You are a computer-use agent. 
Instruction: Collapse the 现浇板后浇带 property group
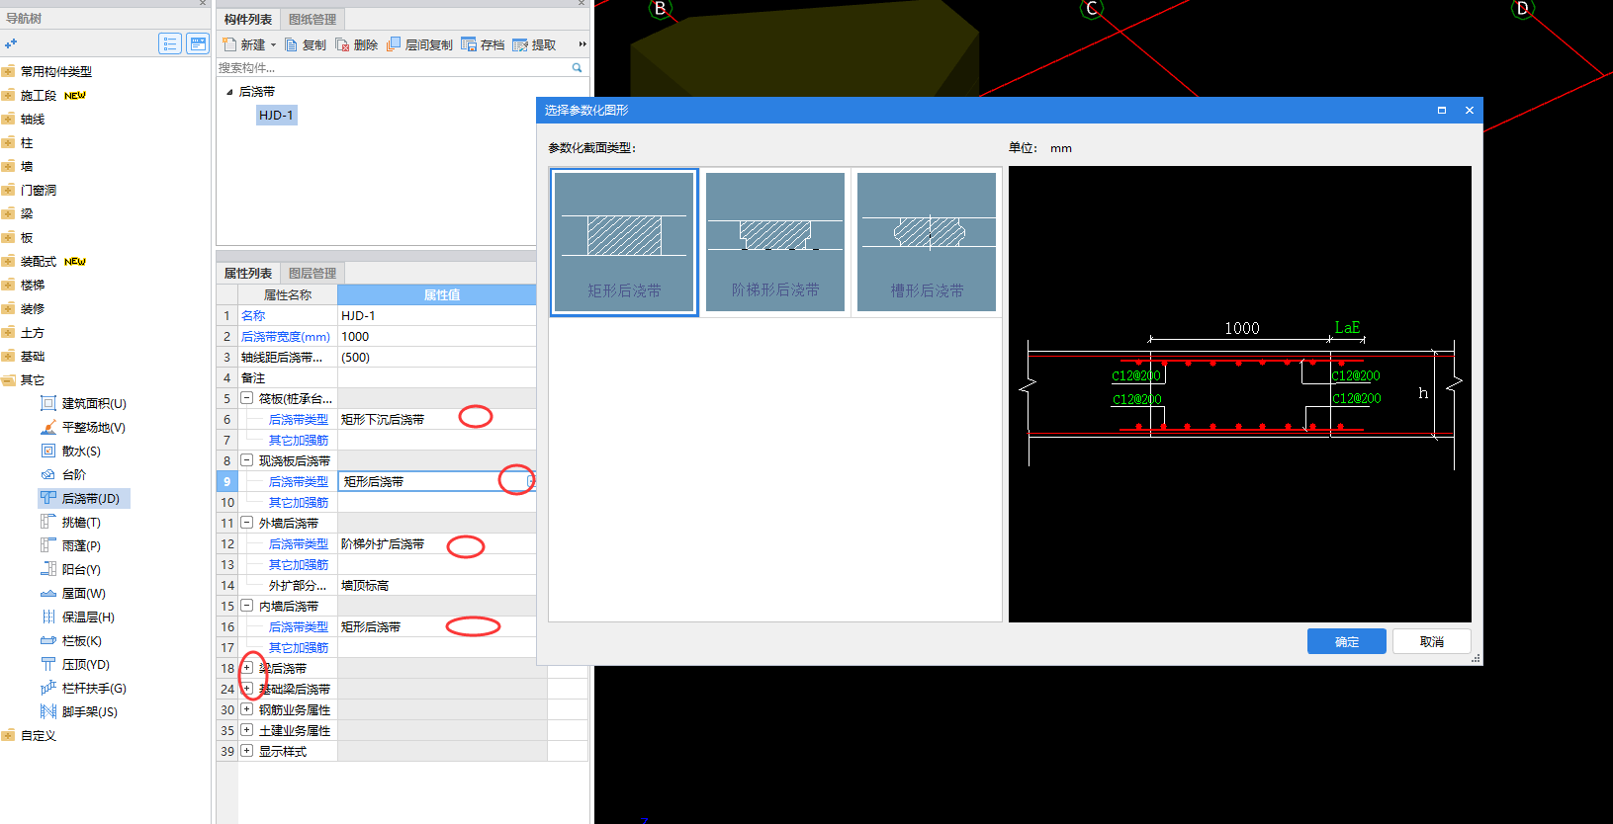pyautogui.click(x=247, y=460)
